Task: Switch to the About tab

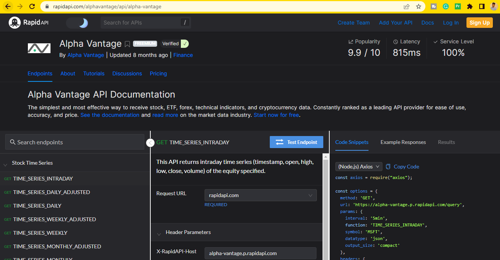Action: (68, 73)
